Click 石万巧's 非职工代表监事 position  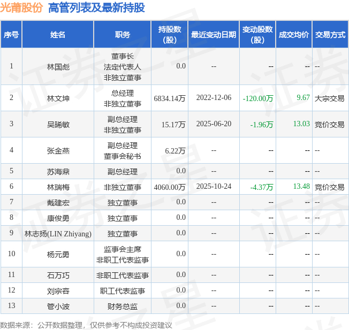point(123,275)
